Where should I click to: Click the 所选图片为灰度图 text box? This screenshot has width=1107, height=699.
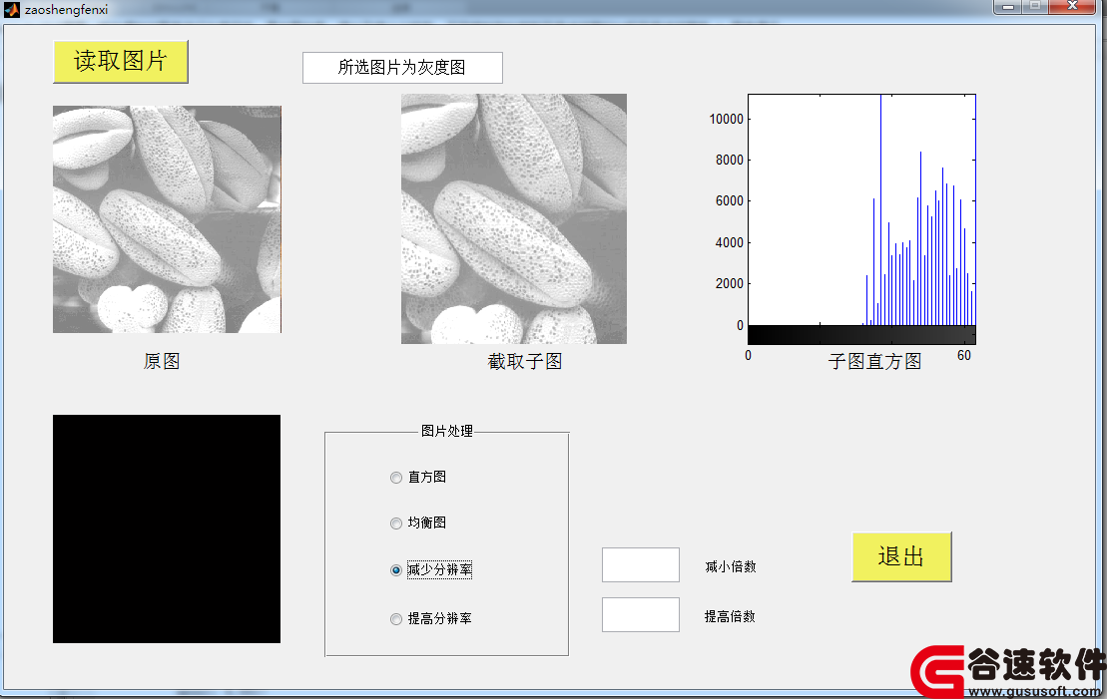(x=402, y=68)
